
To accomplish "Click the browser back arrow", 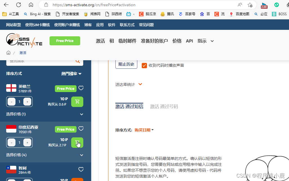I will (6, 5).
